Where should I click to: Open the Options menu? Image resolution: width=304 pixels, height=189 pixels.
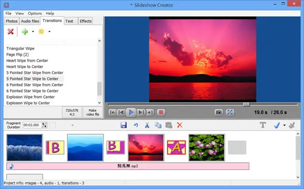pyautogui.click(x=34, y=13)
